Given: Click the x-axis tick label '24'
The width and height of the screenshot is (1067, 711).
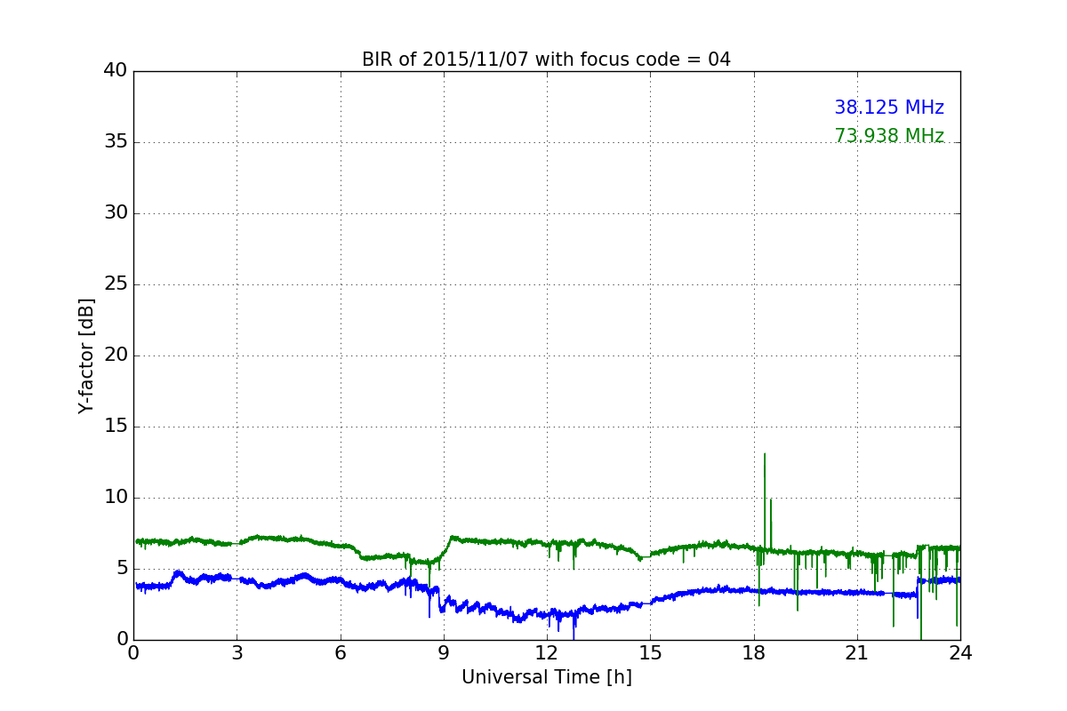Looking at the screenshot, I should 960,652.
